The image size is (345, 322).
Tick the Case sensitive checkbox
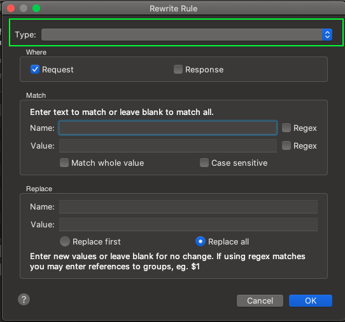tap(204, 163)
